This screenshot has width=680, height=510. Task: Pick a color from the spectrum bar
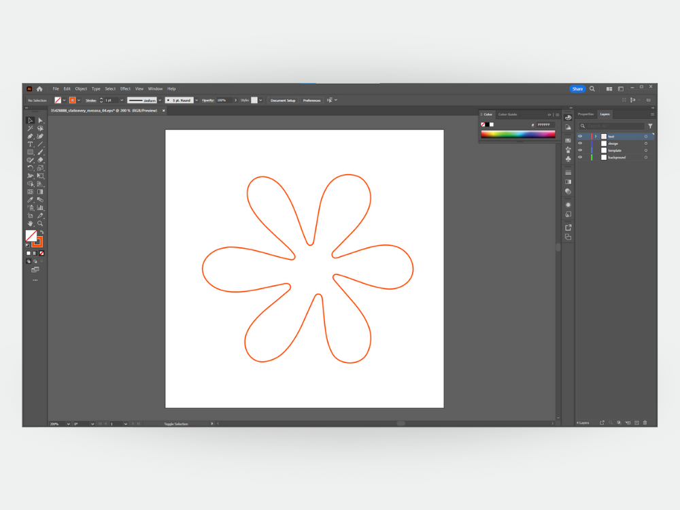517,135
